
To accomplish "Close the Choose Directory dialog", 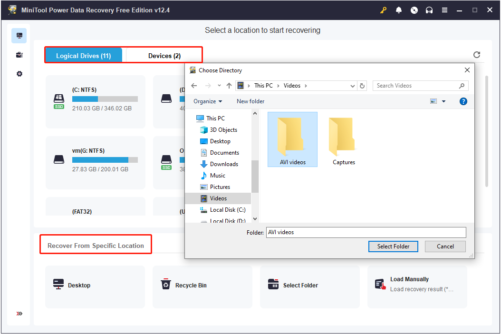I will [x=467, y=70].
